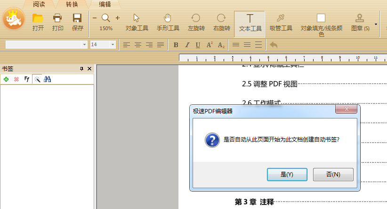Viewport: 387px width, 209px height.
Task: Open the font size 14 dropdown
Action: pyautogui.click(x=113, y=44)
